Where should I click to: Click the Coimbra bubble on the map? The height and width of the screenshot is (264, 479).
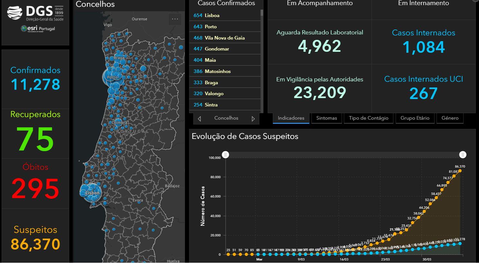(x=117, y=123)
